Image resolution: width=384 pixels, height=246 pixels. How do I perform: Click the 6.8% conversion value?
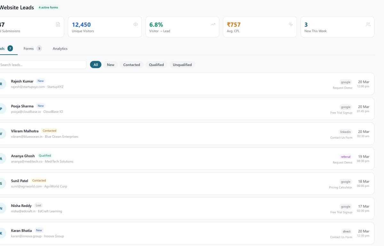coord(156,25)
